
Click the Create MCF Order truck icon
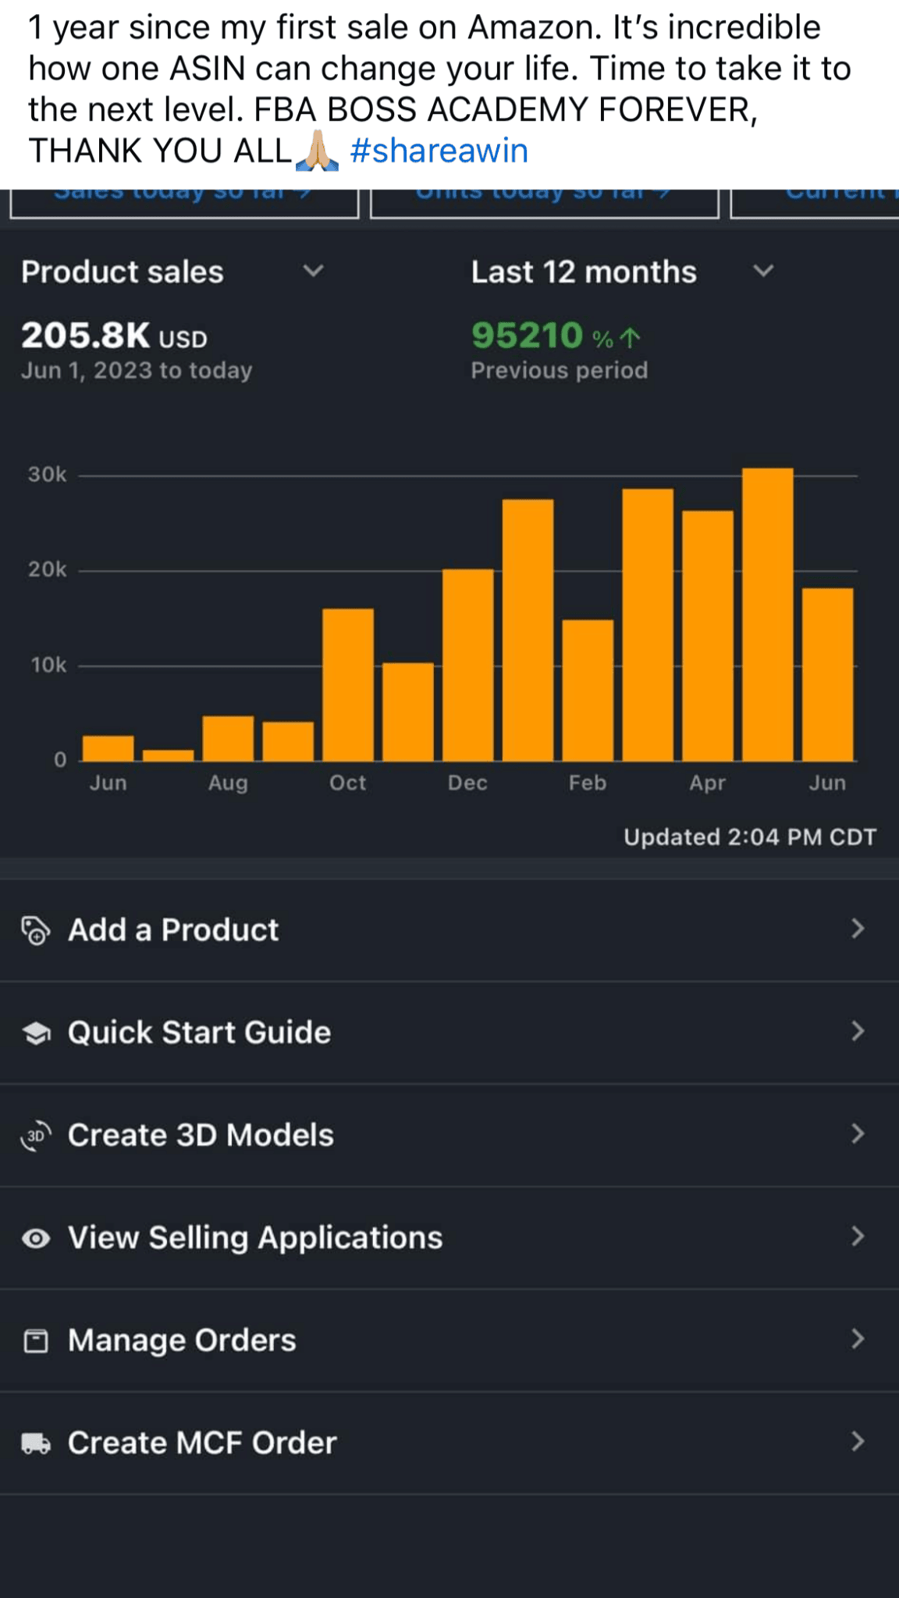[36, 1444]
